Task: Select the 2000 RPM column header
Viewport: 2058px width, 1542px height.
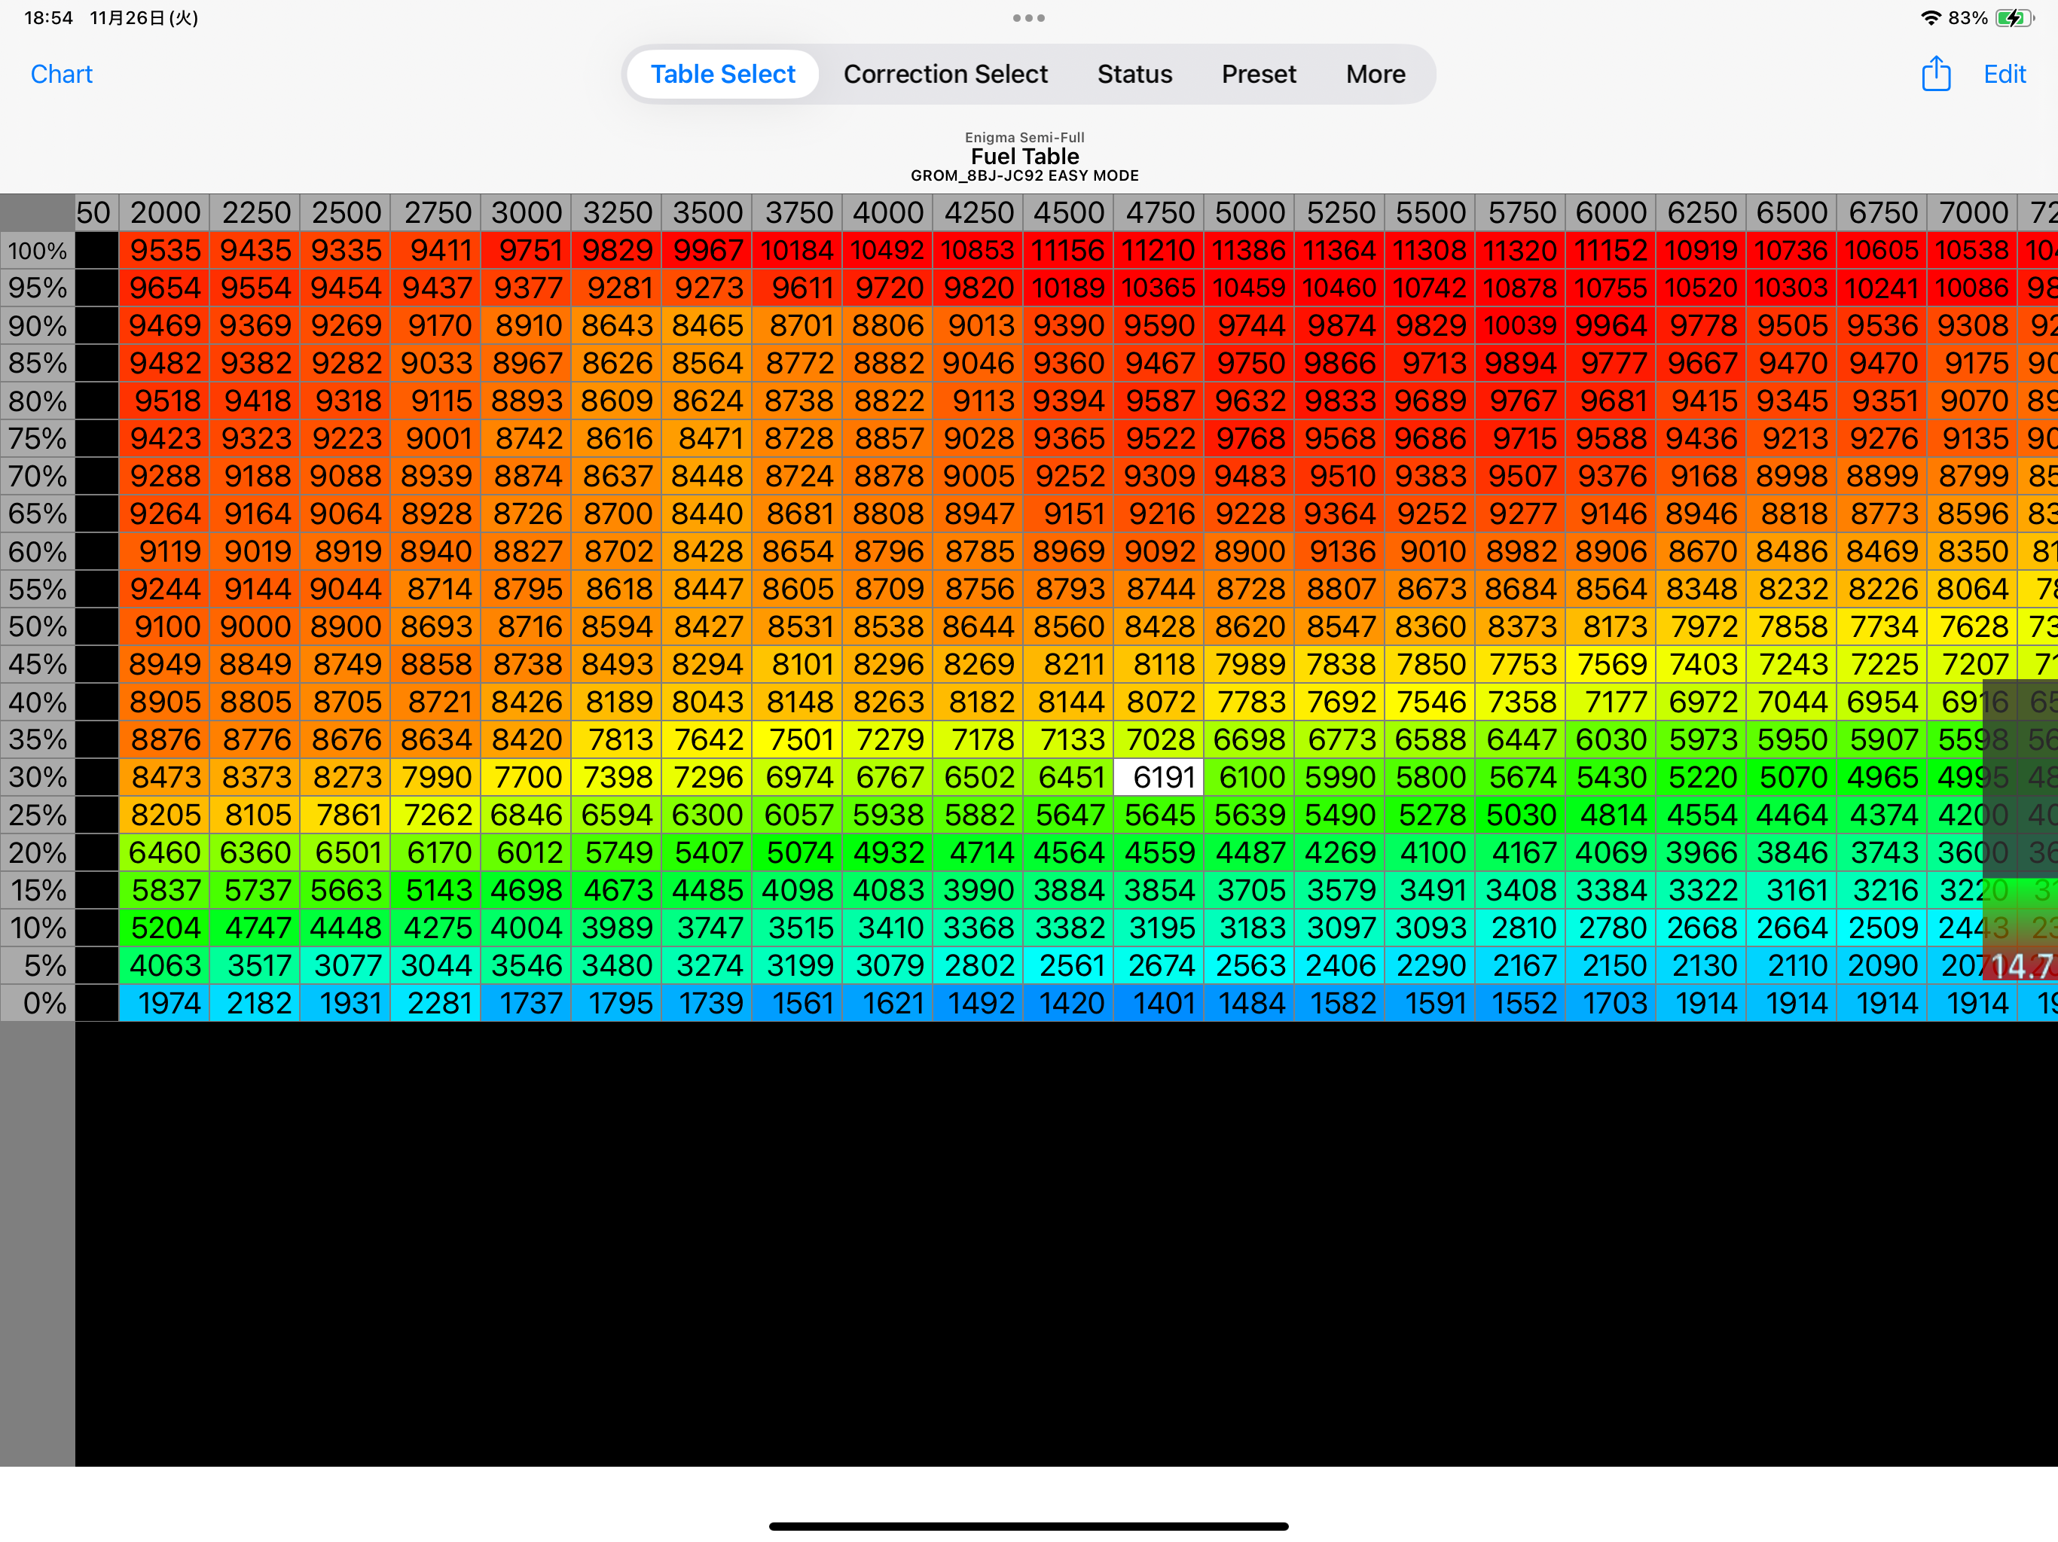Action: pos(165,213)
